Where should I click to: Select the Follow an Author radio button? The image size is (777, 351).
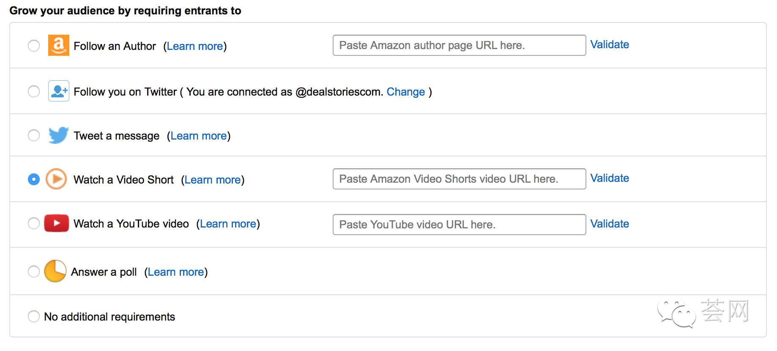pyautogui.click(x=34, y=46)
